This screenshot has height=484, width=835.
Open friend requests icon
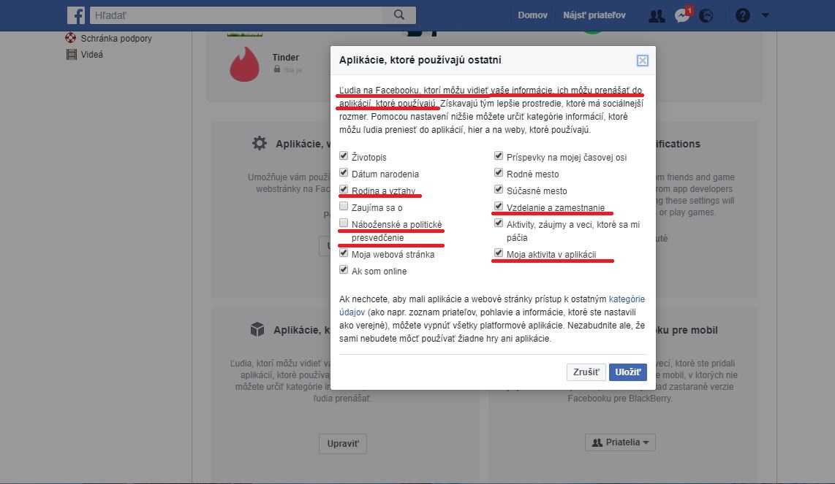pyautogui.click(x=657, y=15)
